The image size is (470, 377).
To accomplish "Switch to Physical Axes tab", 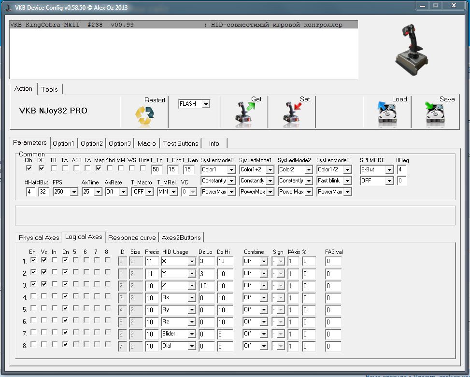I will click(39, 237).
